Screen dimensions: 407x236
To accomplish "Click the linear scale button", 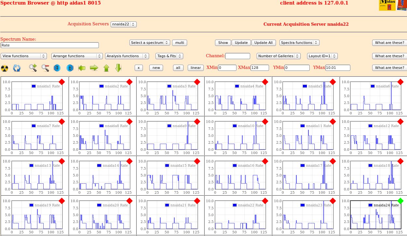I will pyautogui.click(x=196, y=68).
